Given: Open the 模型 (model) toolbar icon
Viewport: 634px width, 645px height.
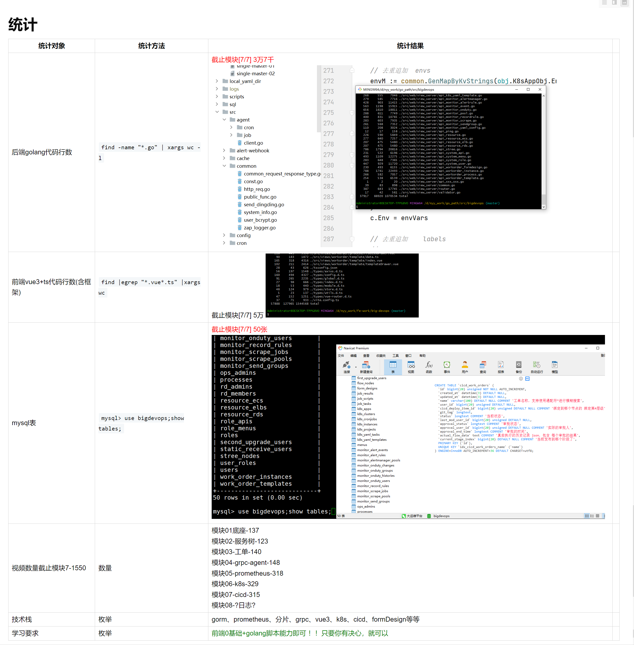Looking at the screenshot, I should 555,364.
